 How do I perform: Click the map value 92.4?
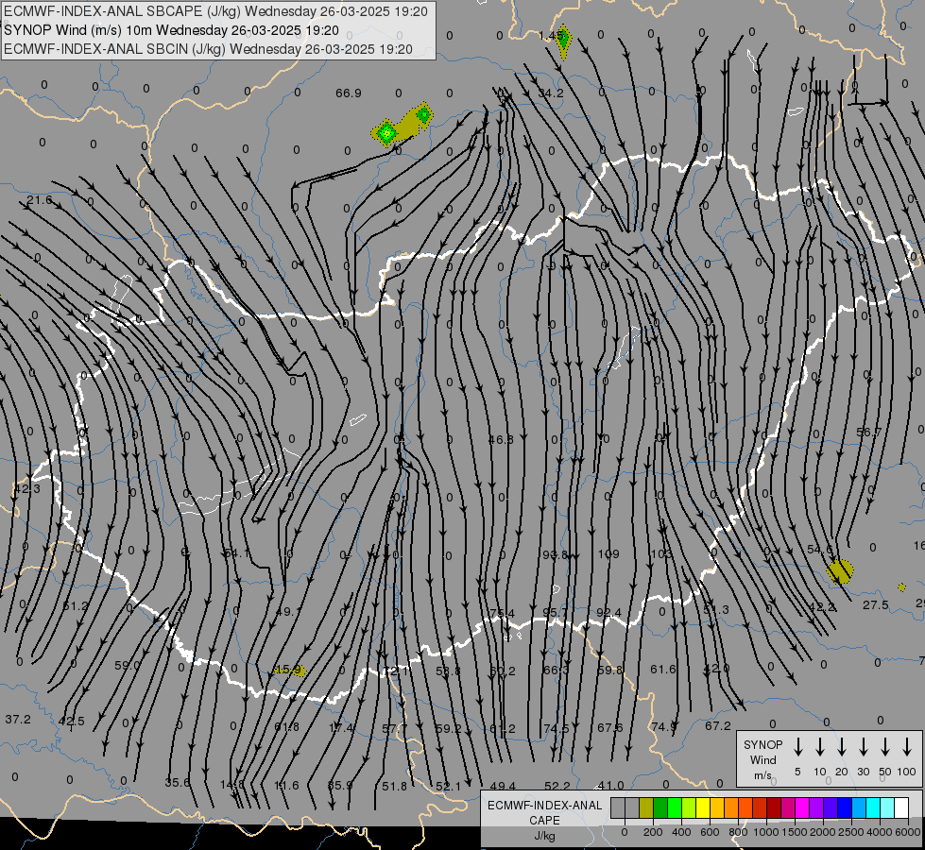click(x=608, y=613)
